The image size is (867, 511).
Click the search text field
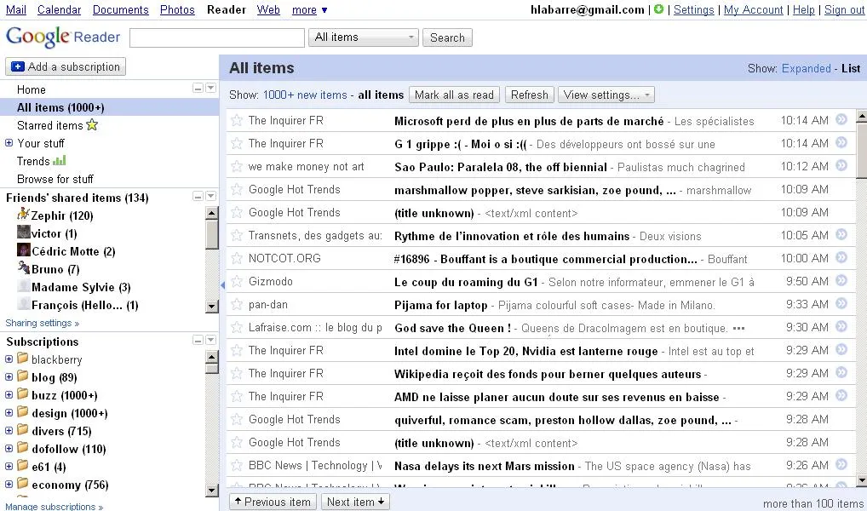pyautogui.click(x=216, y=37)
